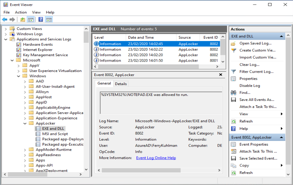Open the Event Log Online Help link
Image resolution: width=293 pixels, height=185 pixels.
click(156, 158)
